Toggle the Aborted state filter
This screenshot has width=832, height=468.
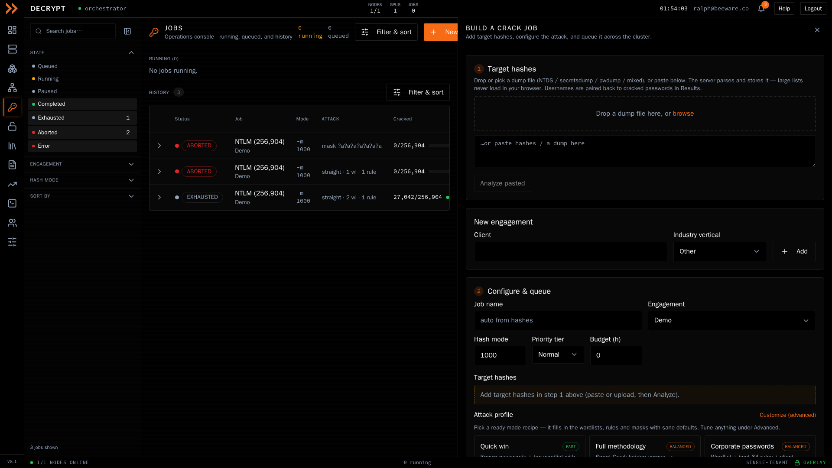coord(82,133)
